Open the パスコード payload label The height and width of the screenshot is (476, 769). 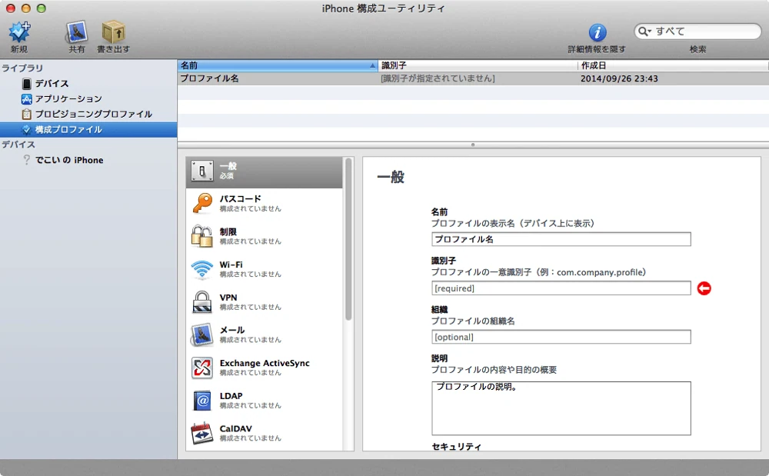pyautogui.click(x=240, y=198)
